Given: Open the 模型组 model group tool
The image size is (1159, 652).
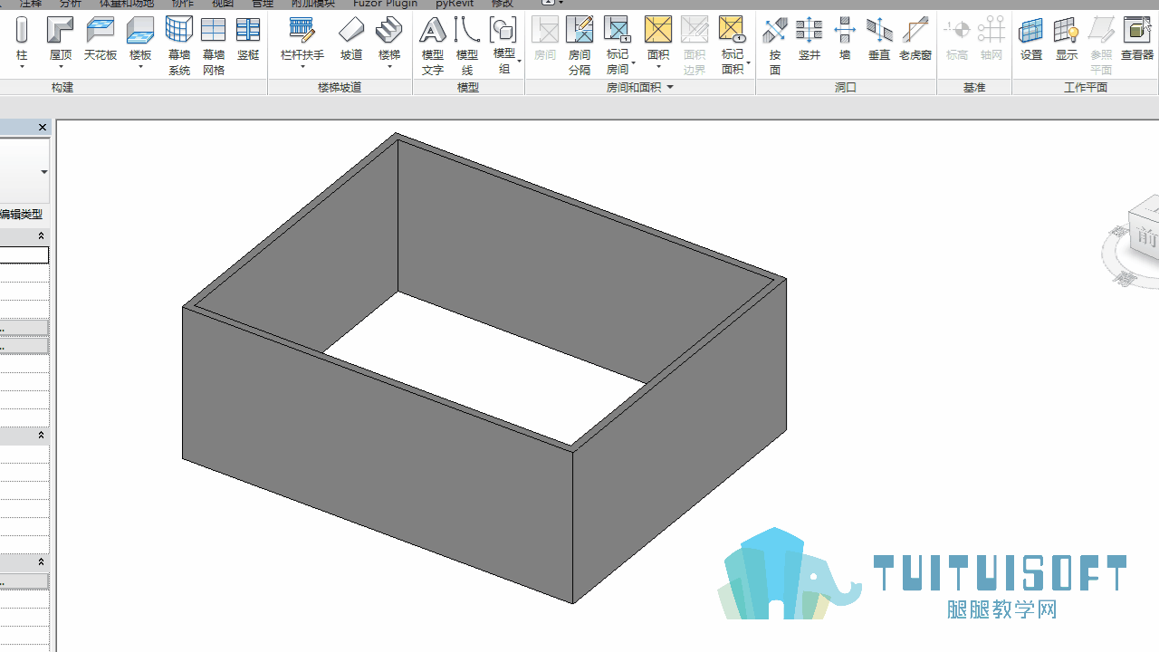Looking at the screenshot, I should [503, 45].
